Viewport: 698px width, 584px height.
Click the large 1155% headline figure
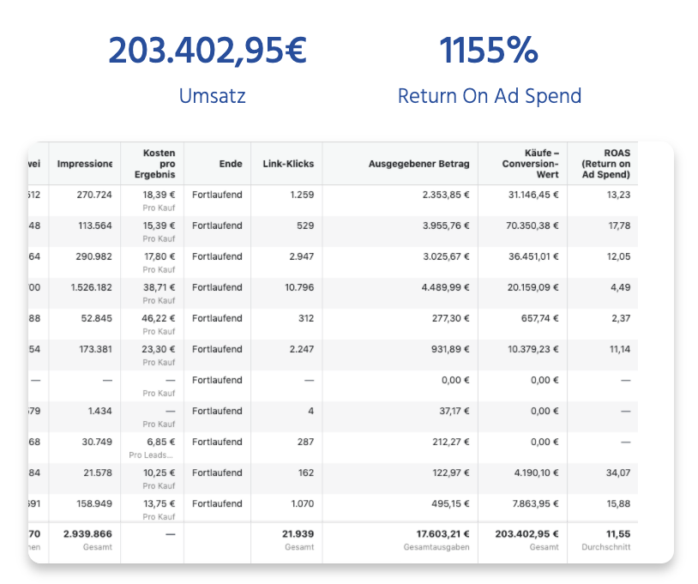coord(489,51)
